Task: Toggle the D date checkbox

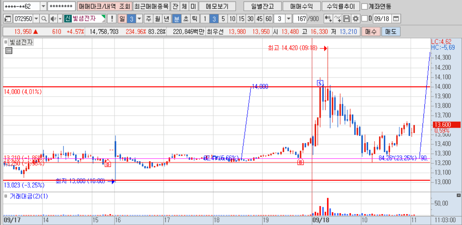Action: (x=364, y=19)
